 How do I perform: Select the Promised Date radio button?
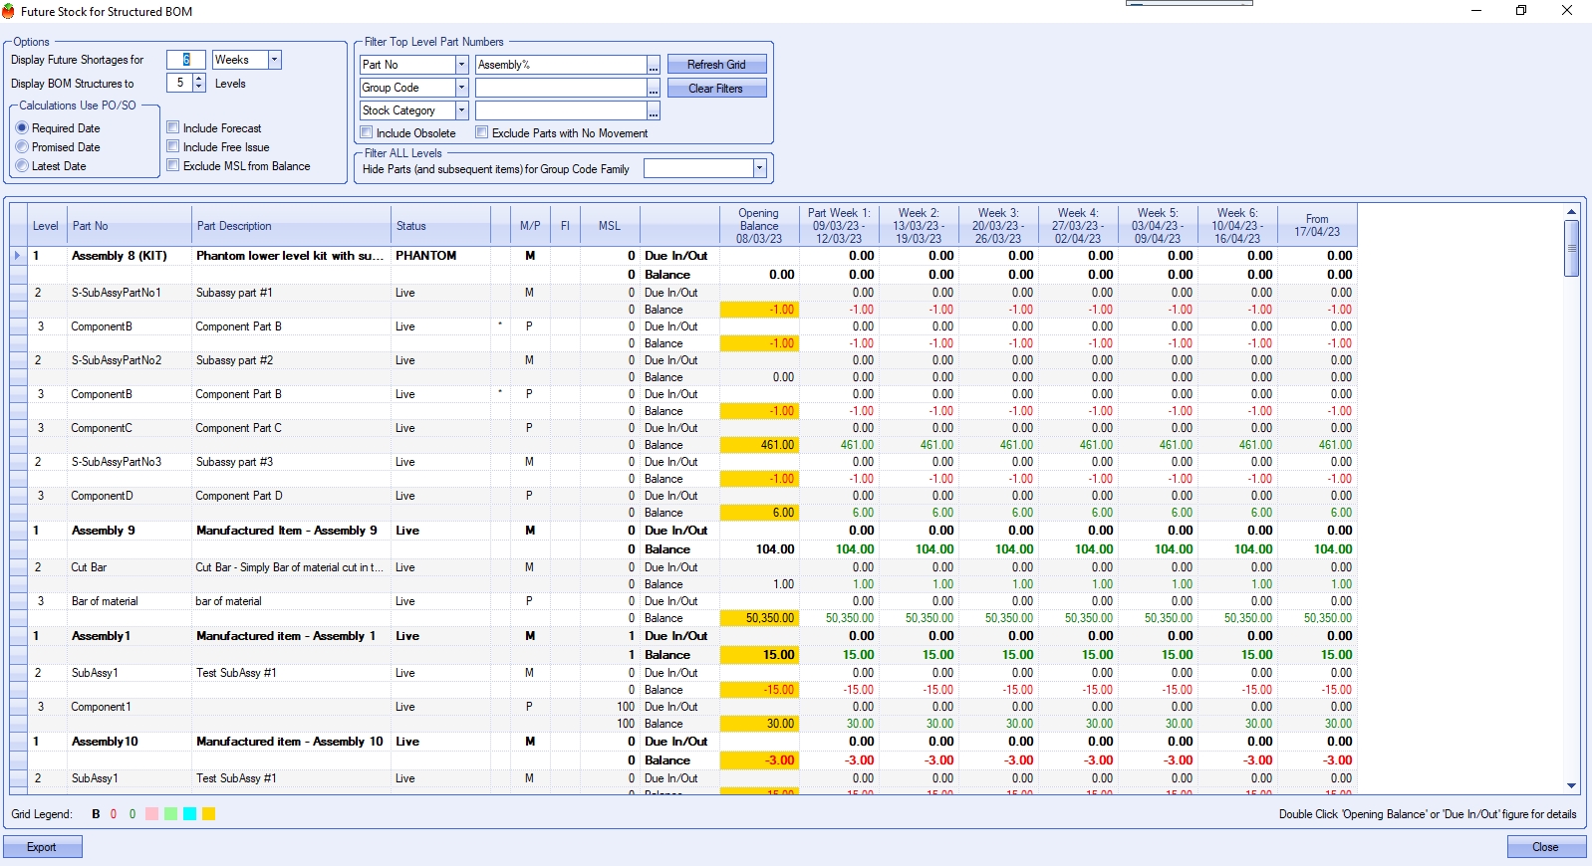pos(22,147)
